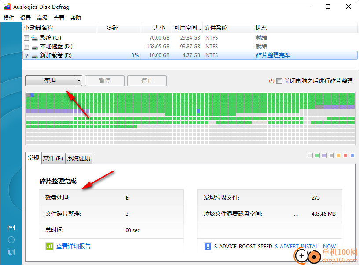Open the 帮助 menu
This screenshot has height=265, width=359.
pos(76,18)
